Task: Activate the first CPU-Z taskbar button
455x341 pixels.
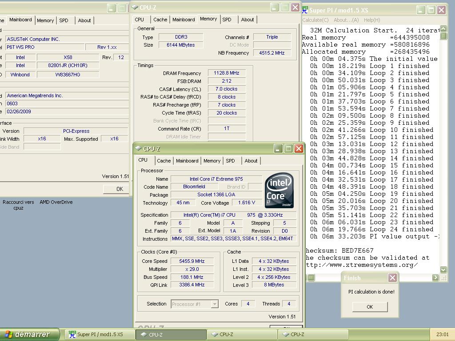Action: [x=171, y=335]
